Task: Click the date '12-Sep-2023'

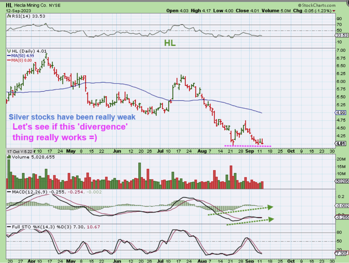Action: click(x=19, y=11)
